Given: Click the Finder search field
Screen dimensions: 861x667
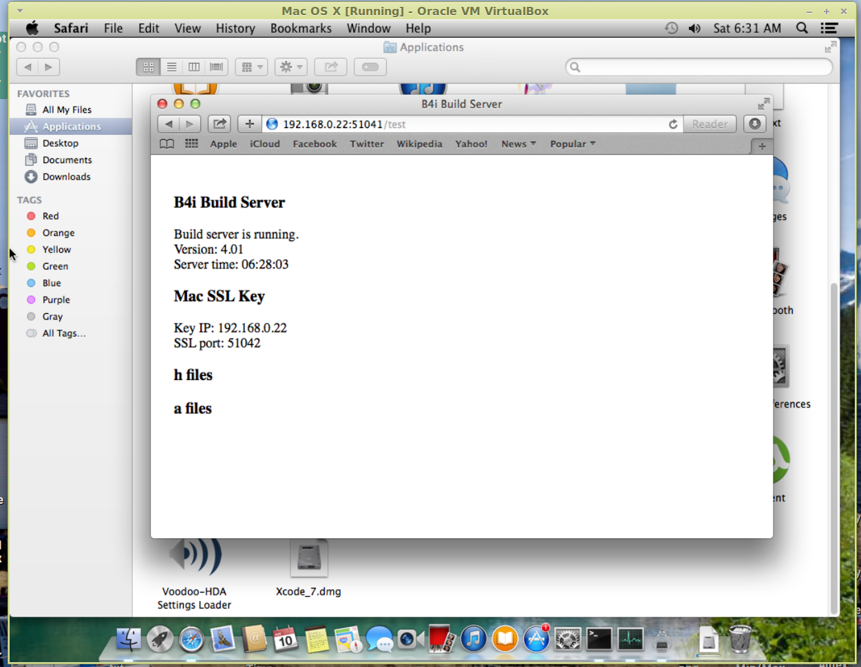Looking at the screenshot, I should (x=699, y=67).
